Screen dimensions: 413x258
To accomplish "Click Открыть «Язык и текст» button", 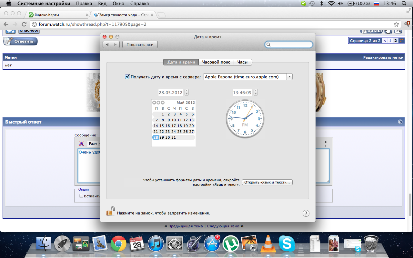I will pos(267,182).
